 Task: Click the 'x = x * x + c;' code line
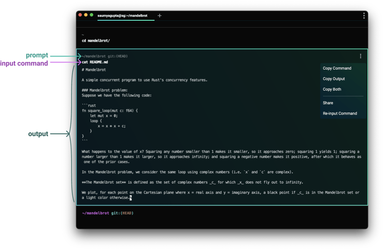[x=112, y=126]
